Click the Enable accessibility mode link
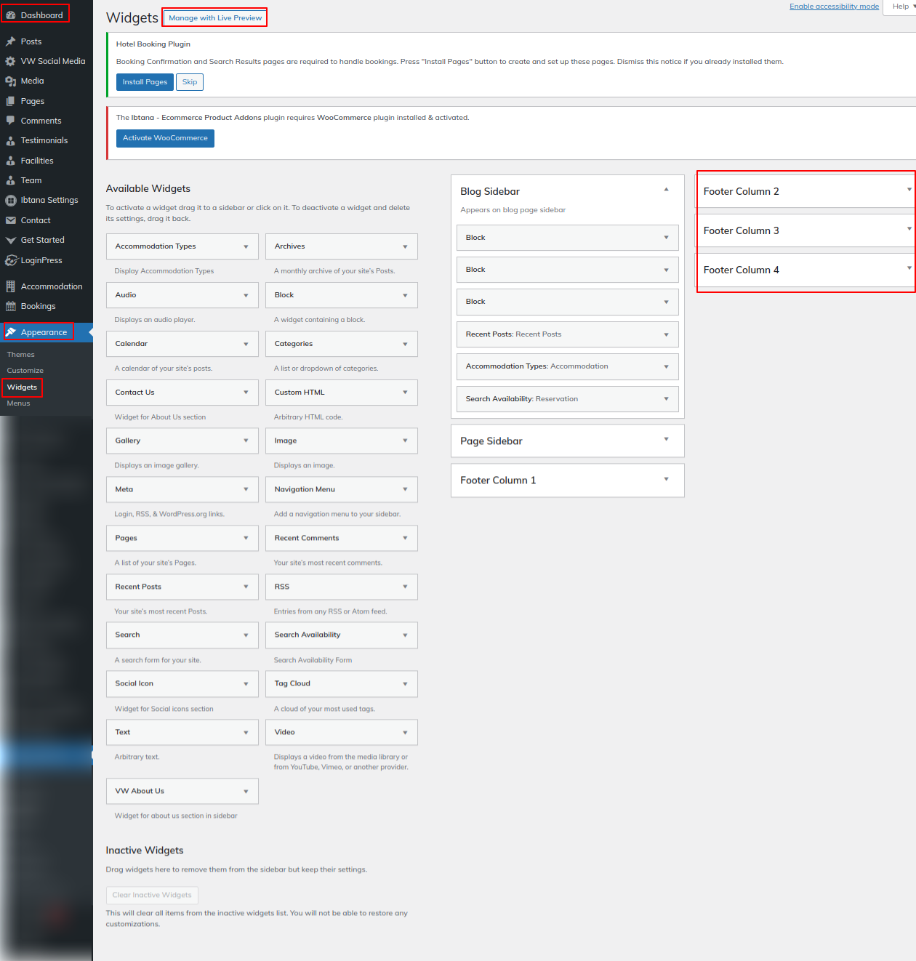 (834, 7)
